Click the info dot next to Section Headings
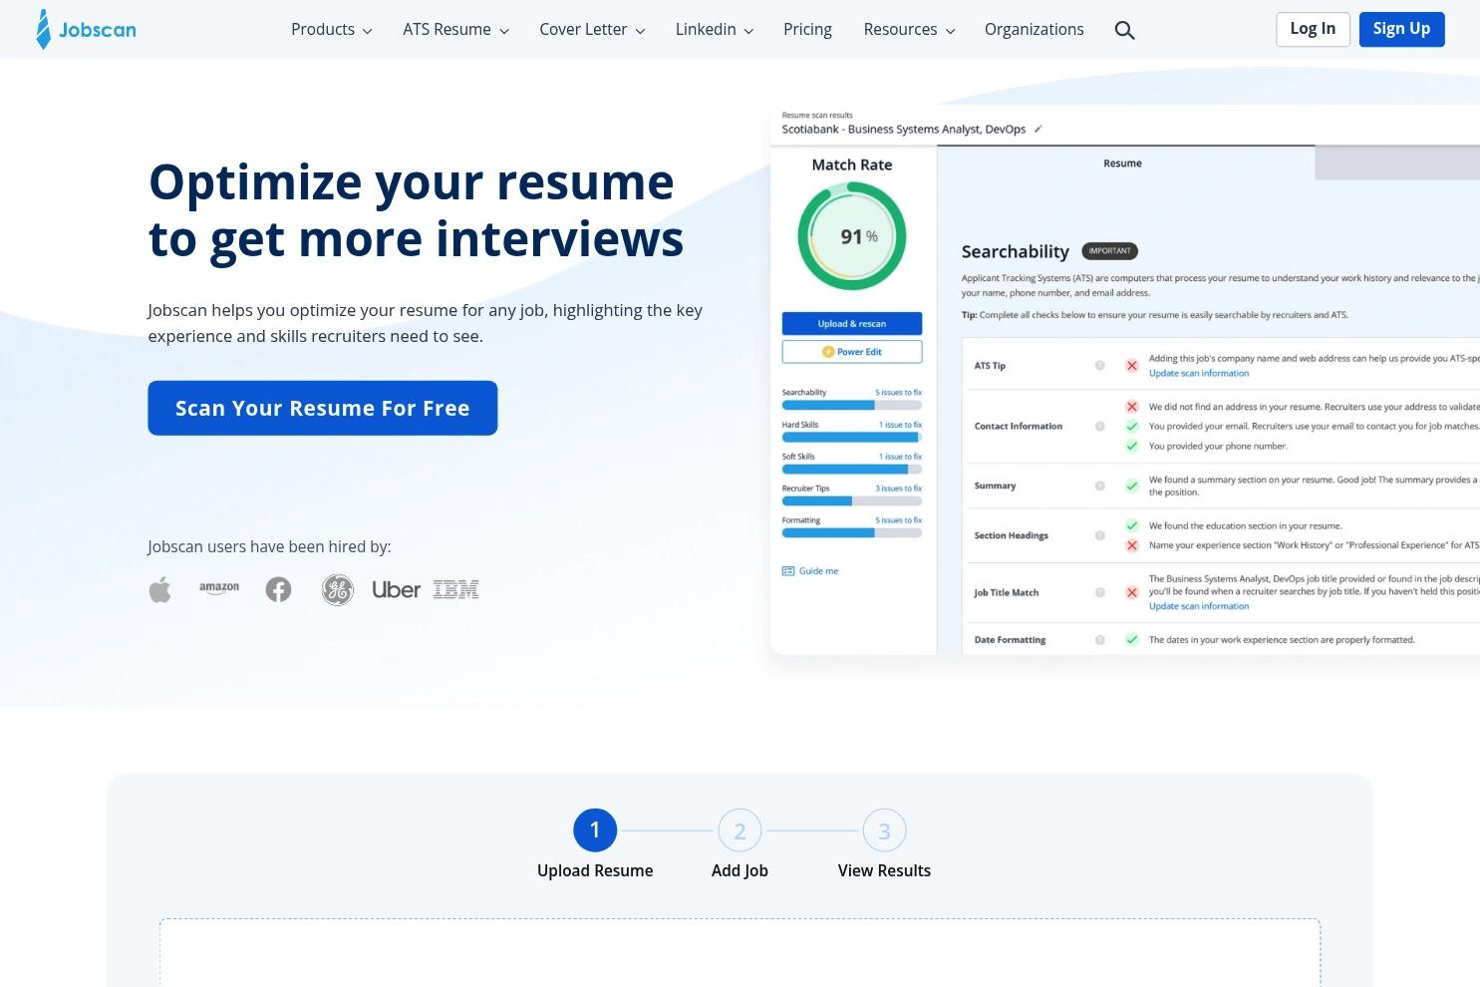 click(1100, 535)
